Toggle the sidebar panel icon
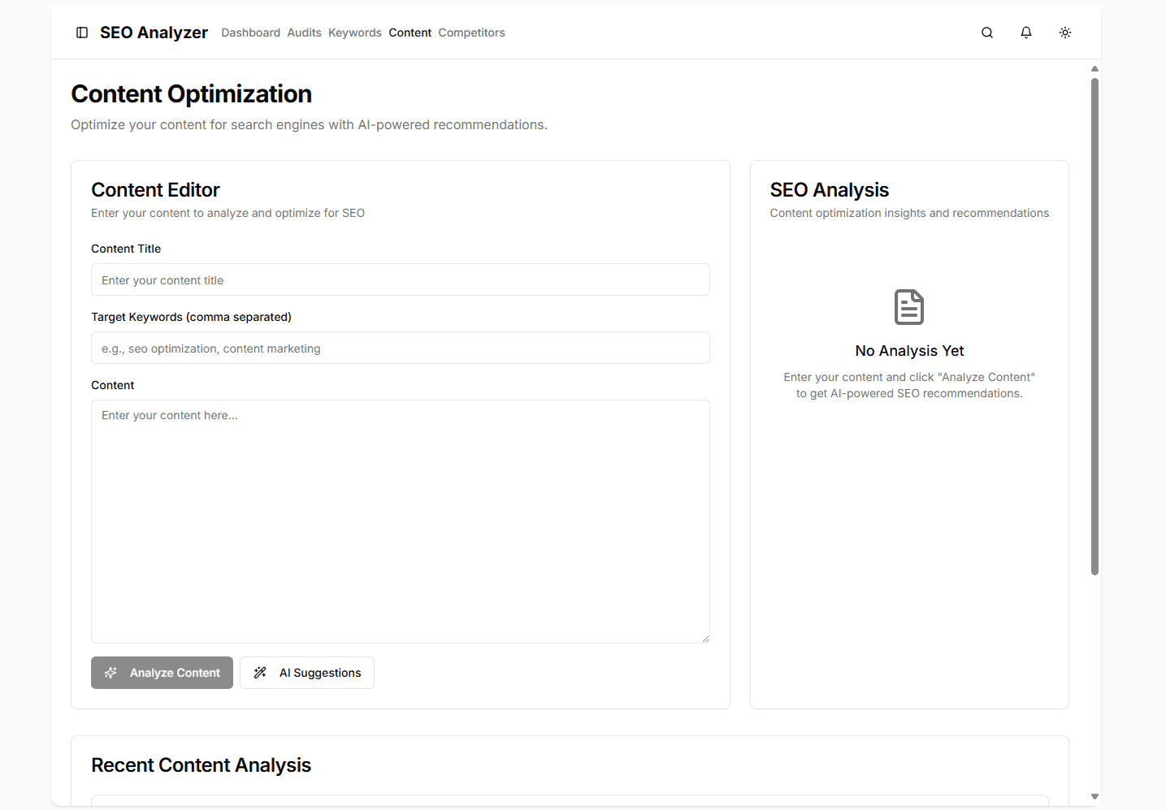This screenshot has width=1166, height=810. 82,32
